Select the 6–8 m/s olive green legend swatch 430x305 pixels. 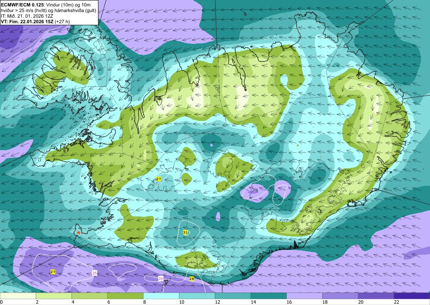pos(125,296)
